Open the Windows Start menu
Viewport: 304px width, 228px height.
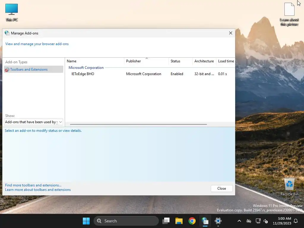[86, 221]
